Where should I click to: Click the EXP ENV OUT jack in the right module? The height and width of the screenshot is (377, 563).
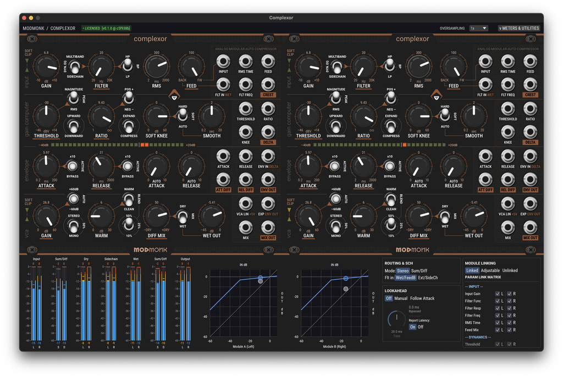(x=530, y=203)
